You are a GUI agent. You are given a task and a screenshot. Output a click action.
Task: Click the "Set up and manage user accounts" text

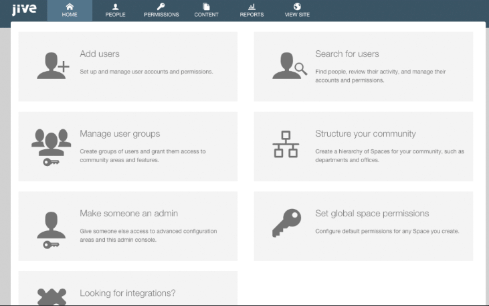tap(146, 72)
